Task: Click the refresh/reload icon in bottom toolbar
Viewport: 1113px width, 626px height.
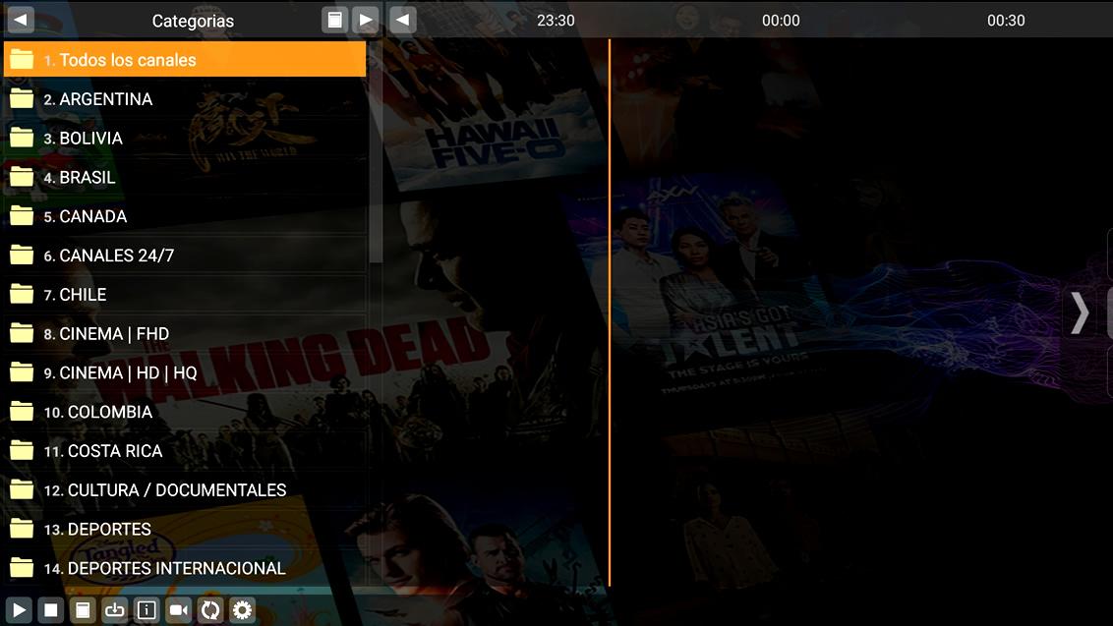Action: point(210,609)
